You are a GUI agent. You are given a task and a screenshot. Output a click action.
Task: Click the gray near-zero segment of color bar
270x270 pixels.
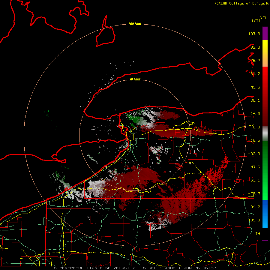(x=265, y=133)
